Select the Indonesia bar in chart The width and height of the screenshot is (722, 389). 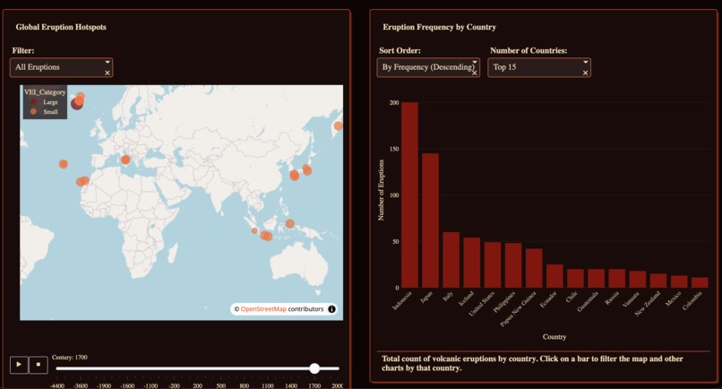coord(409,195)
